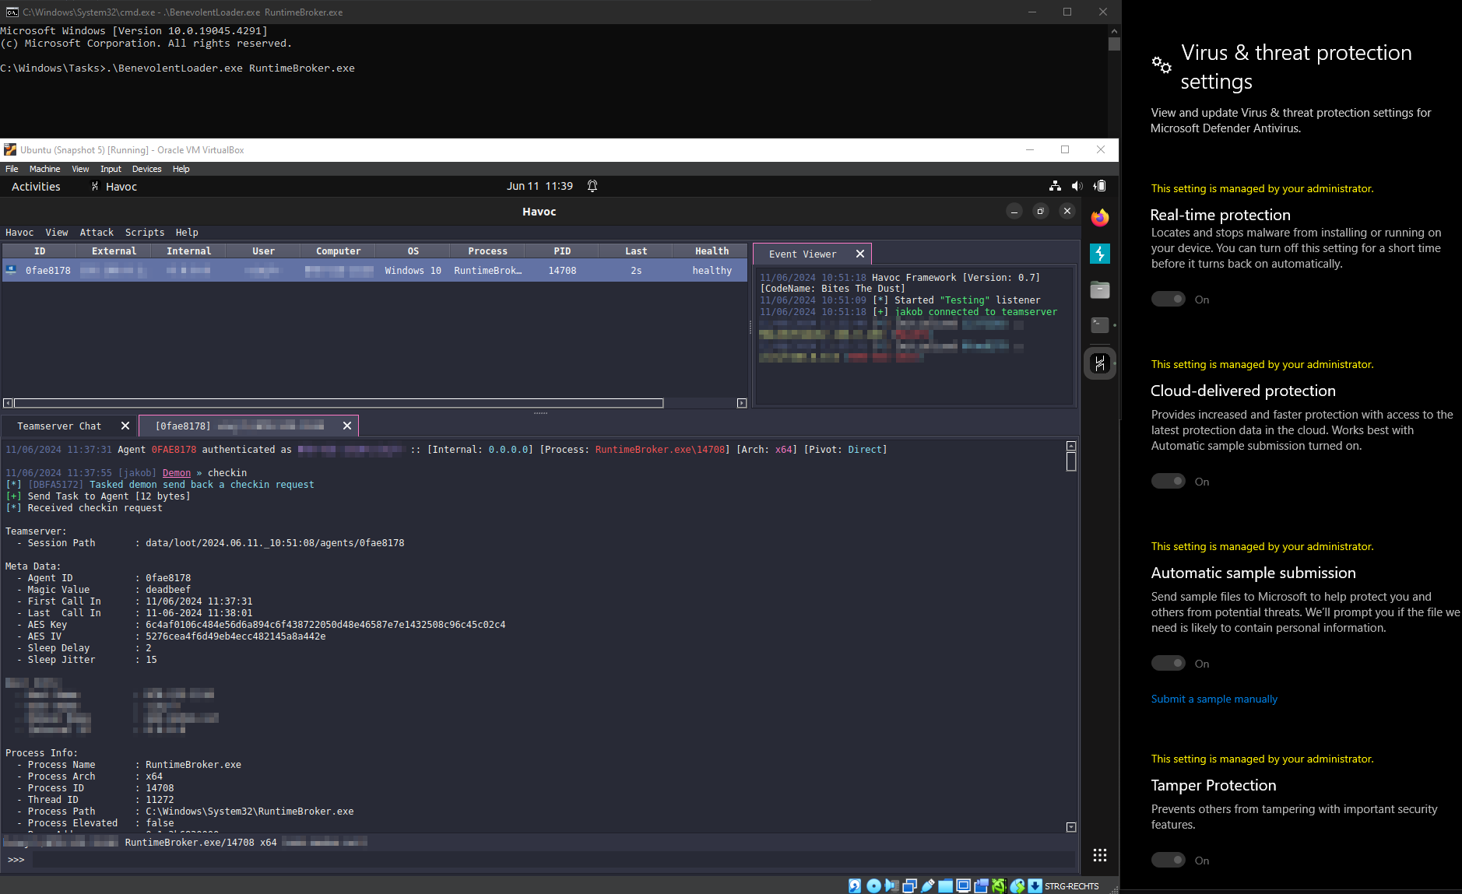1462x894 pixels.
Task: Open the notification bell next to the clock
Action: click(592, 186)
